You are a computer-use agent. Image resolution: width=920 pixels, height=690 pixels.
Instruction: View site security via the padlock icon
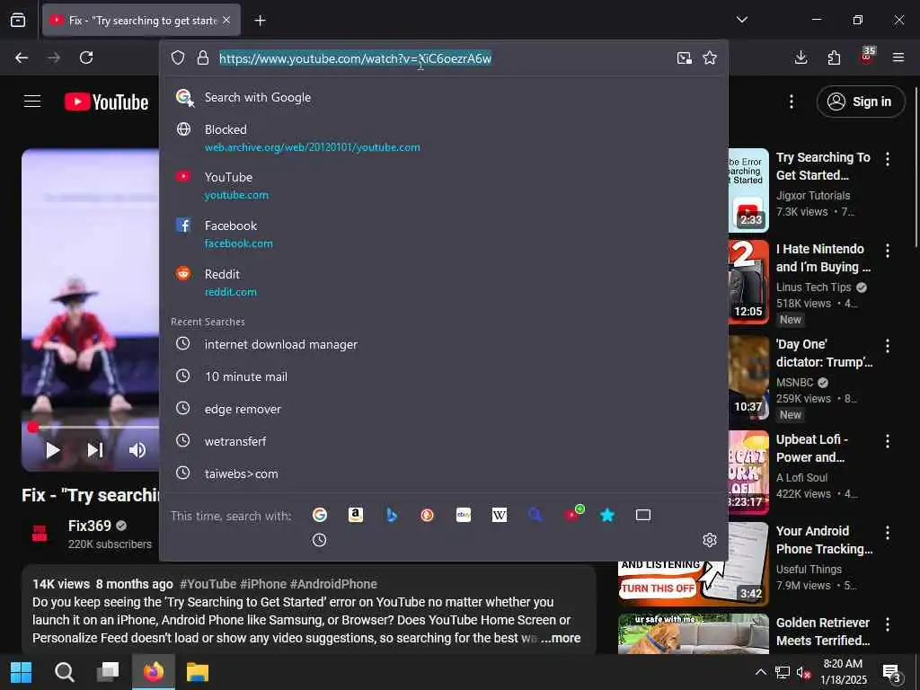(203, 57)
